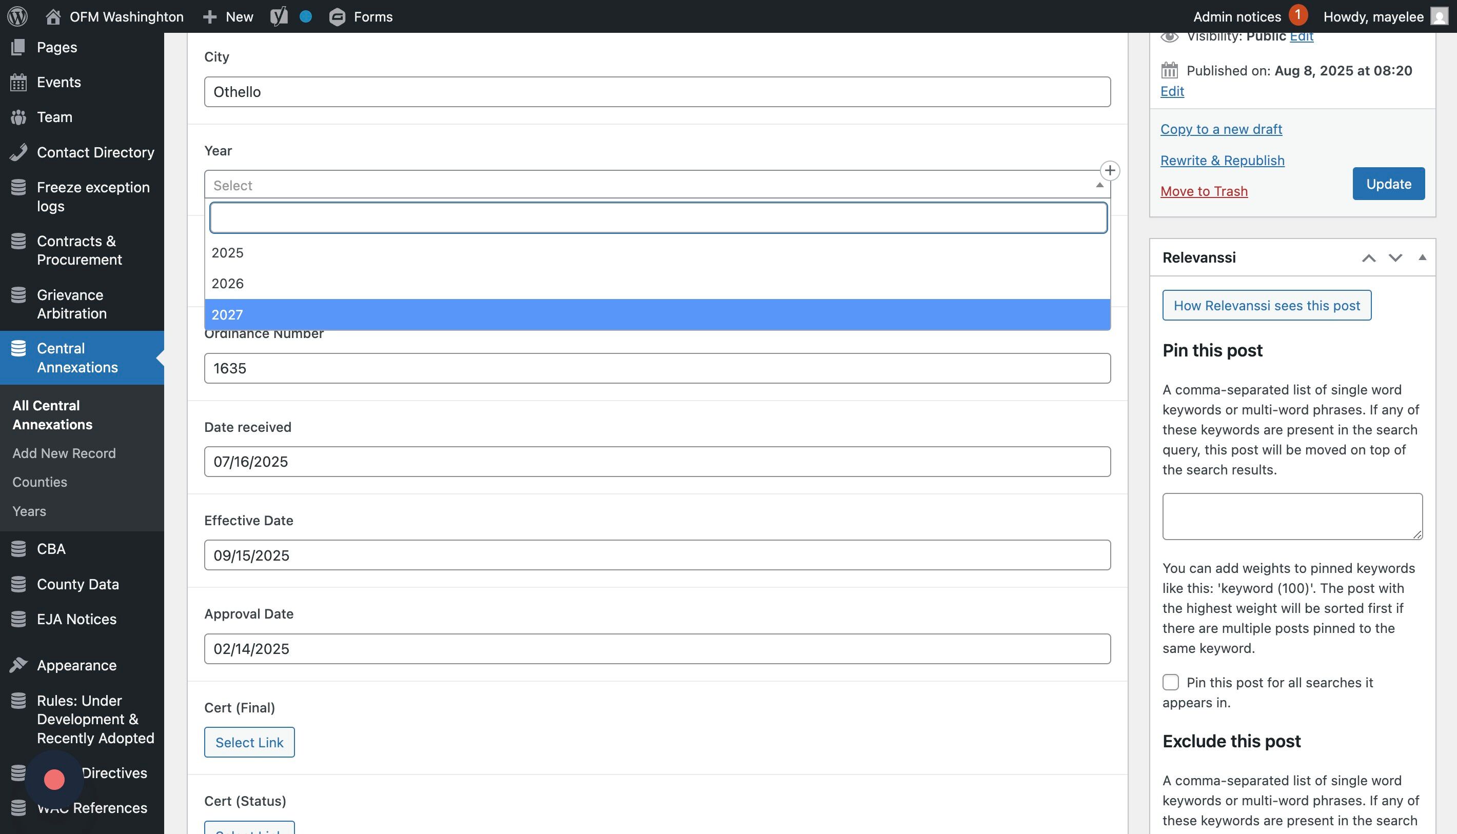
Task: Select 2025 from the Year dropdown
Action: pos(227,252)
